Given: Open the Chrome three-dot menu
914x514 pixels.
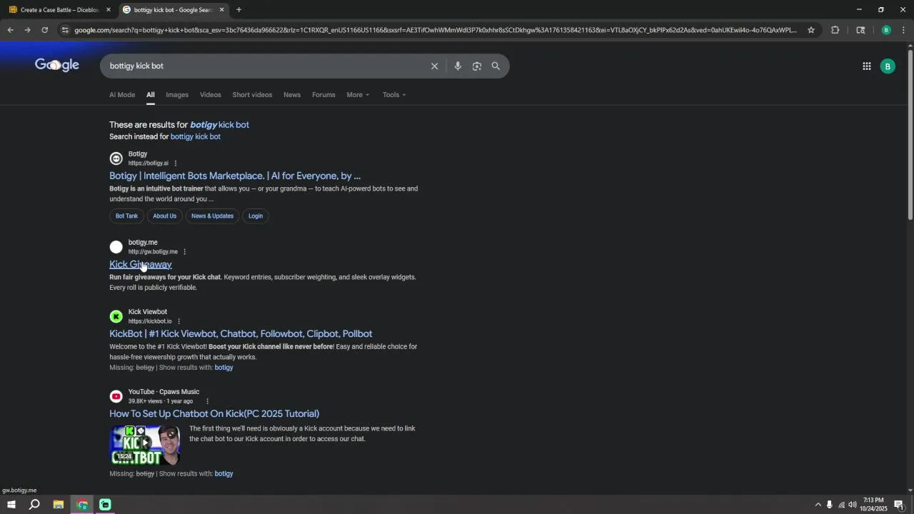Looking at the screenshot, I should point(903,30).
